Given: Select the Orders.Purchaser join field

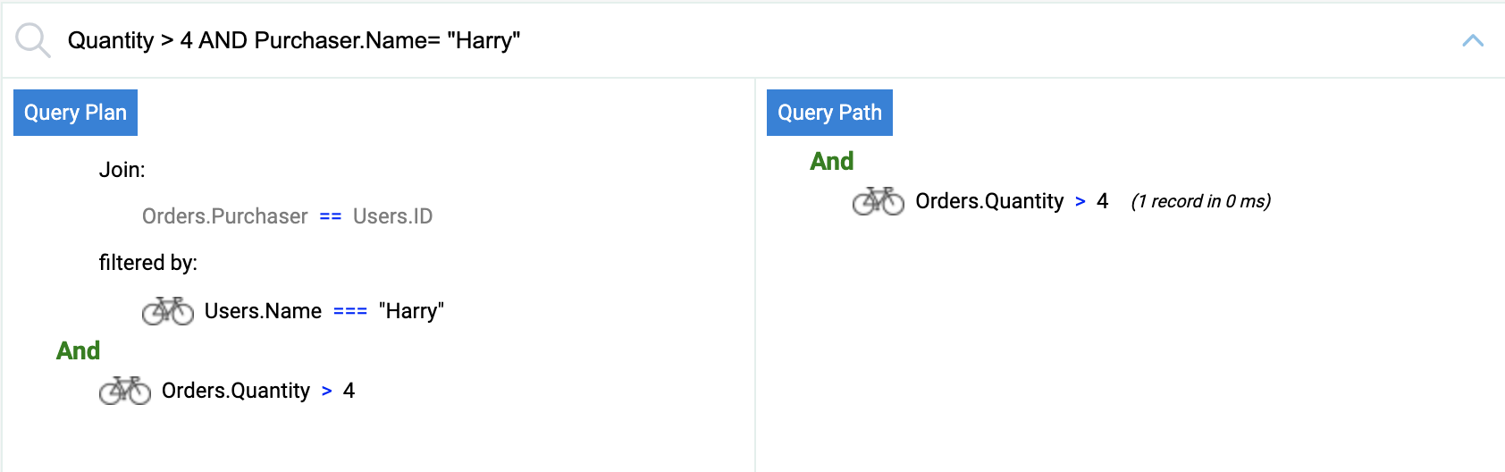Looking at the screenshot, I should pos(225,216).
